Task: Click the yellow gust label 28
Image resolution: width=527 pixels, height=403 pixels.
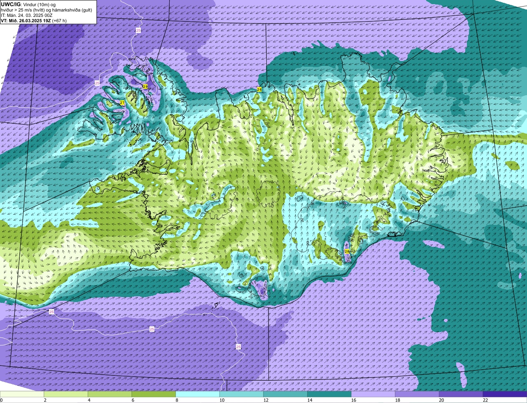Action: tap(347, 251)
